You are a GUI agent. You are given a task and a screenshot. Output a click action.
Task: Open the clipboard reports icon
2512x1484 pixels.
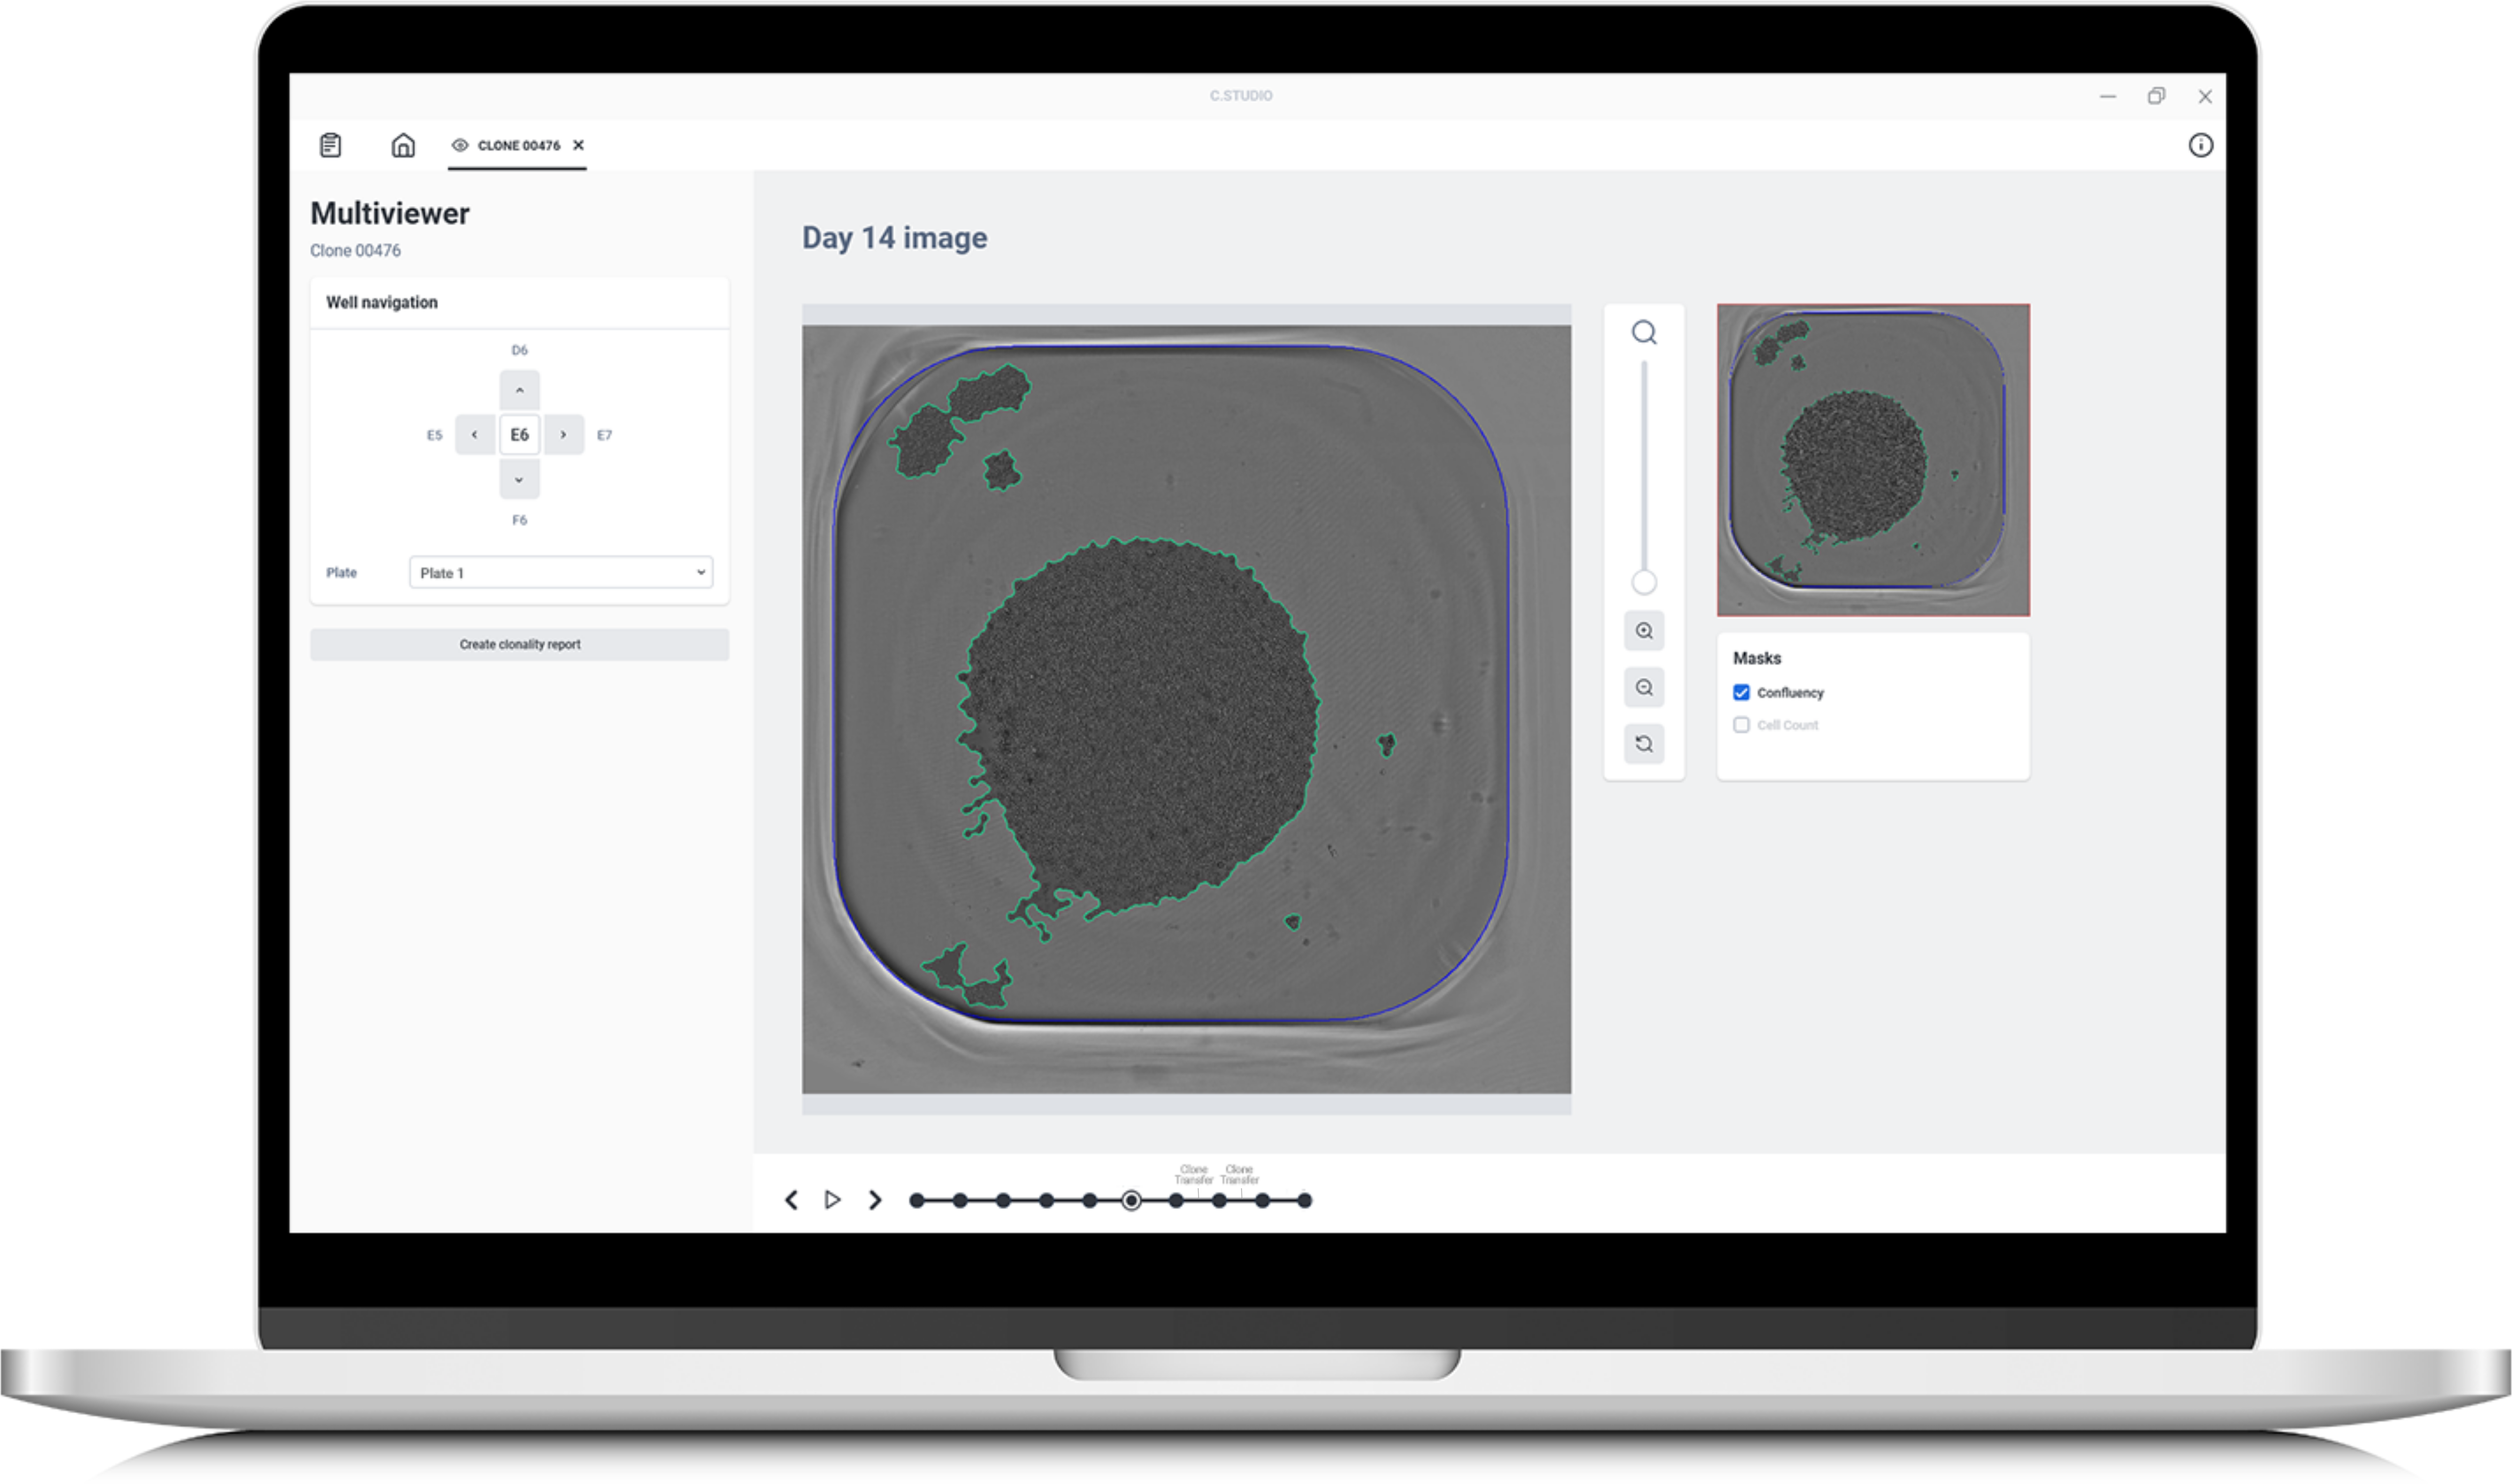coord(330,145)
